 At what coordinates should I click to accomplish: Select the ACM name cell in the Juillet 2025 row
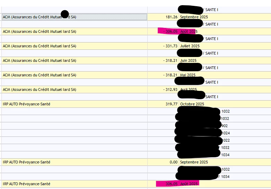74,46
